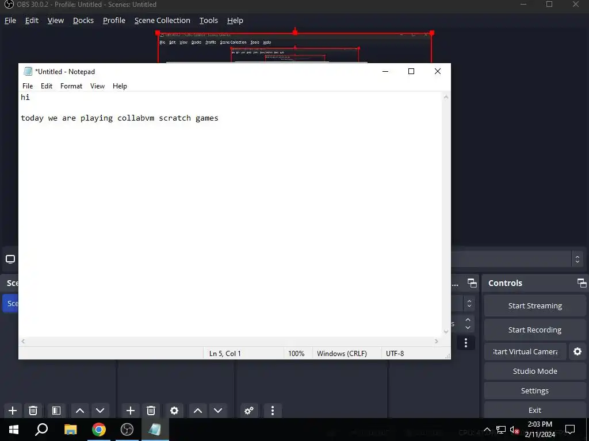589x441 pixels.
Task: Click Notepad vertical scrollbar down arrow
Action: click(x=446, y=331)
